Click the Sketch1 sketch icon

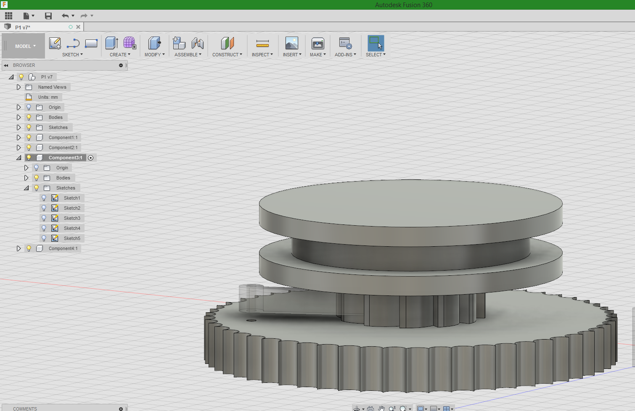click(55, 198)
